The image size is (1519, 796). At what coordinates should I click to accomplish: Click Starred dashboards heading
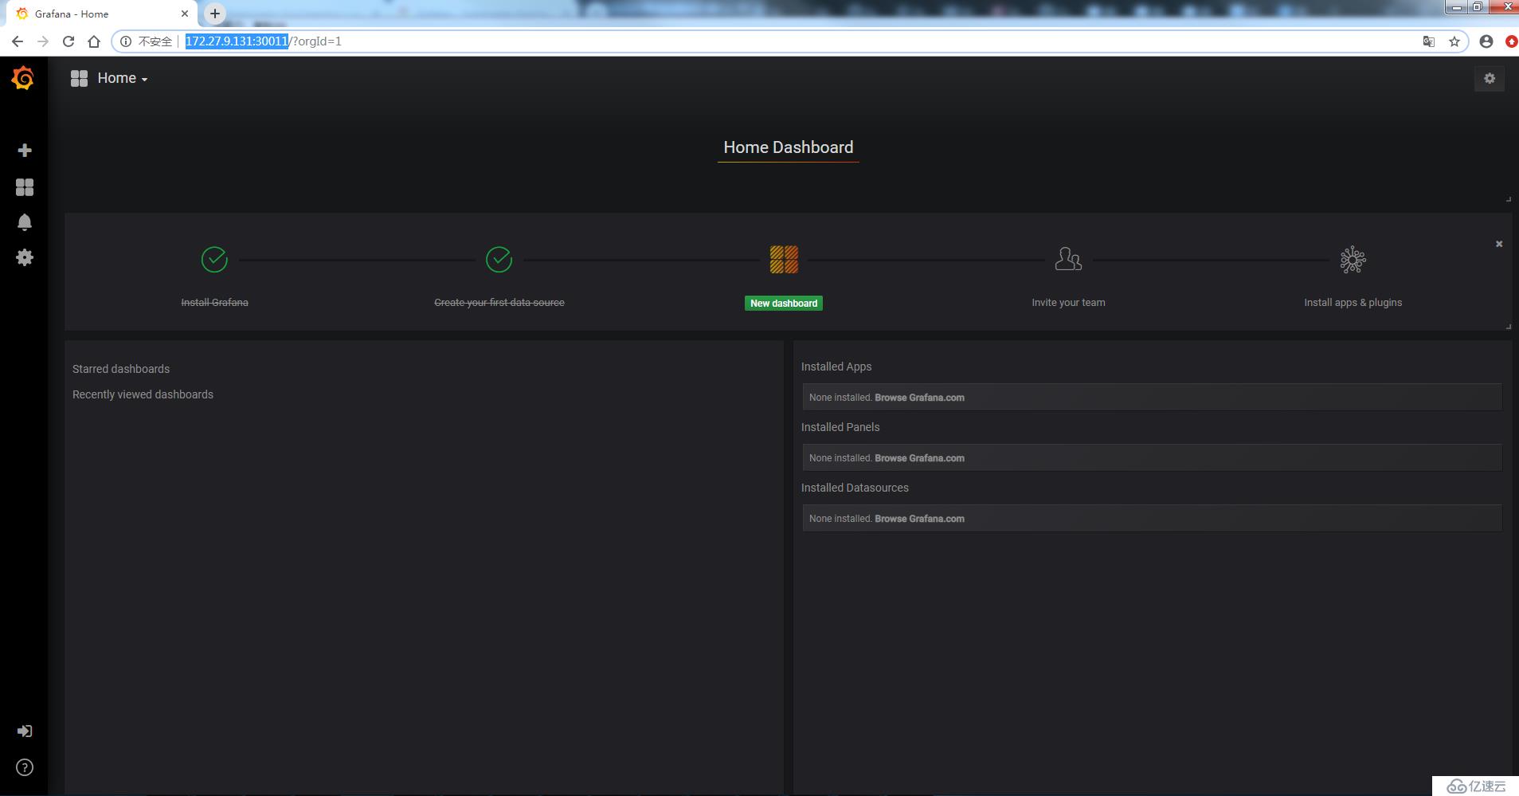pyautogui.click(x=121, y=369)
